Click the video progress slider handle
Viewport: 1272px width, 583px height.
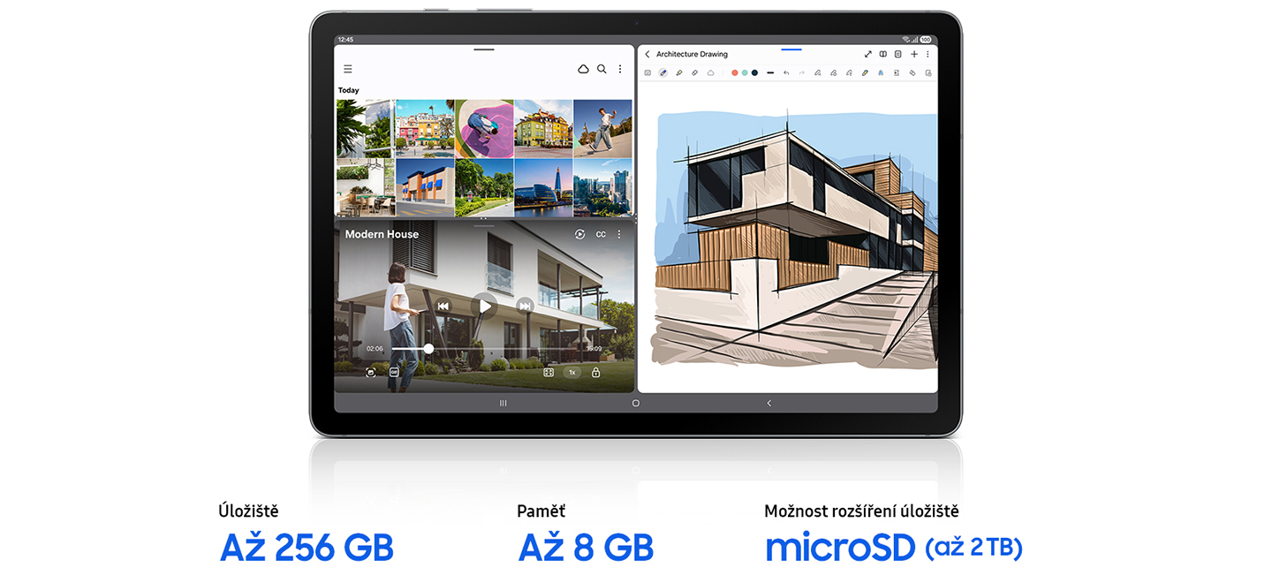coord(428,349)
